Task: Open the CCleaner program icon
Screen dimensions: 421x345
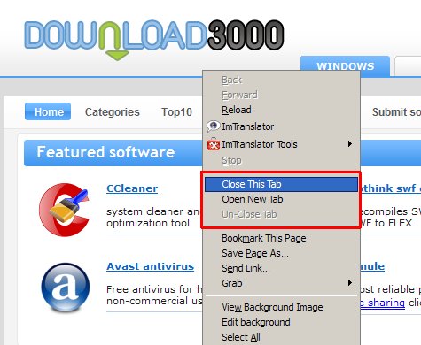Action: (65, 210)
